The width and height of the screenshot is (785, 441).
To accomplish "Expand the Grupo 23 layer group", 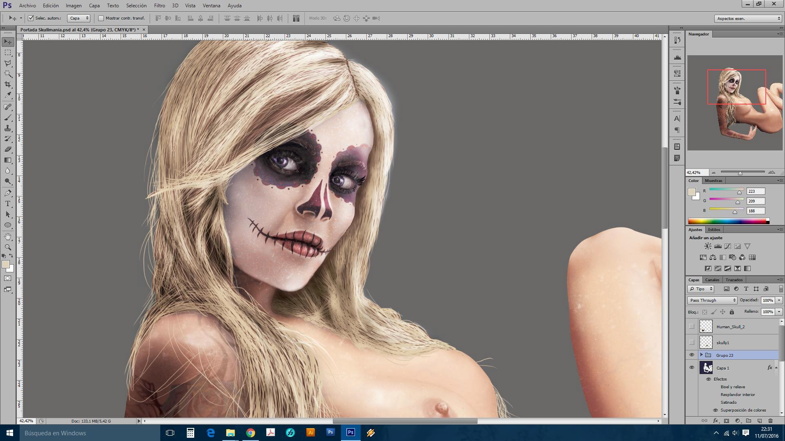I will [702, 355].
